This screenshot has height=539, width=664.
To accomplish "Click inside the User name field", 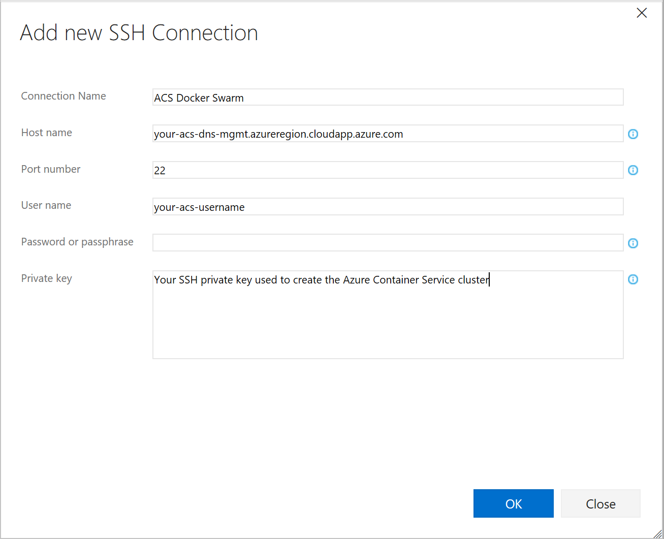I will click(388, 206).
